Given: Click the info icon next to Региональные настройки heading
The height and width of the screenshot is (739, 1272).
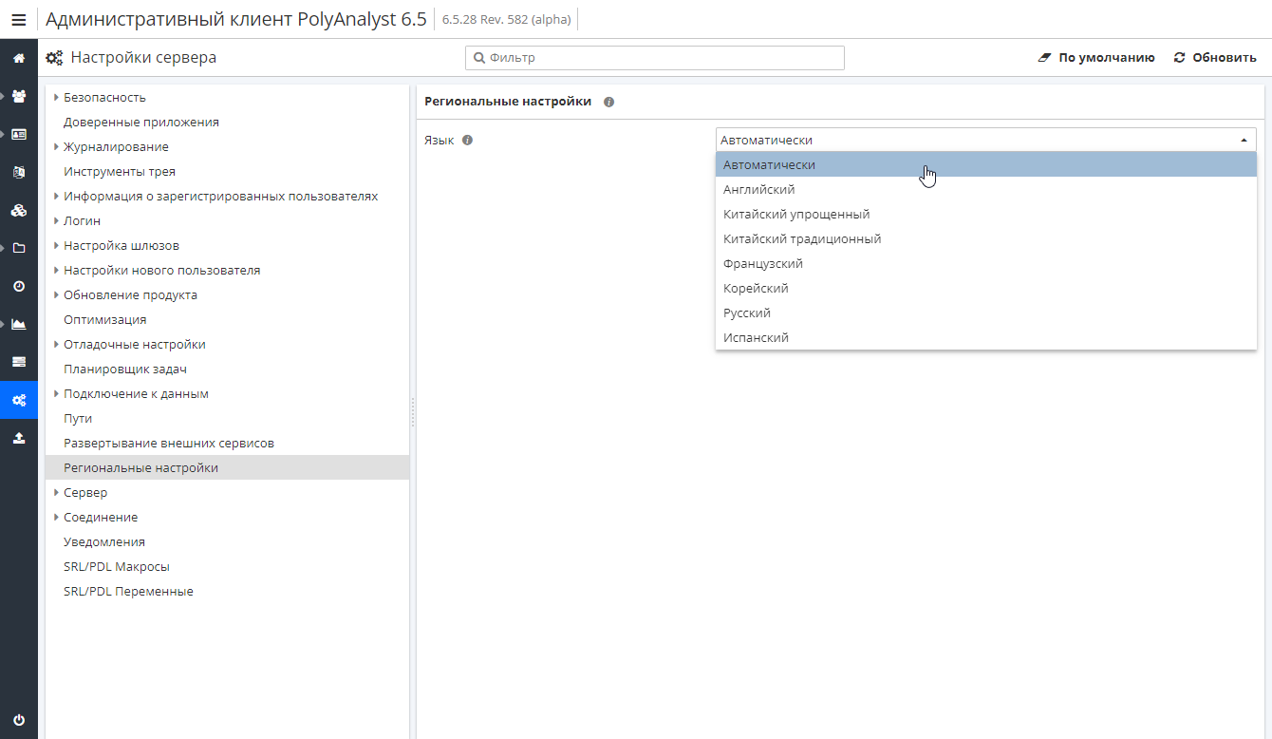Looking at the screenshot, I should click(608, 102).
